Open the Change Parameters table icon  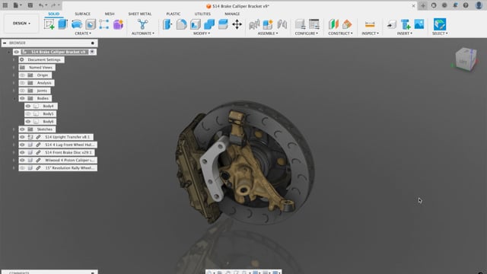pos(314,24)
